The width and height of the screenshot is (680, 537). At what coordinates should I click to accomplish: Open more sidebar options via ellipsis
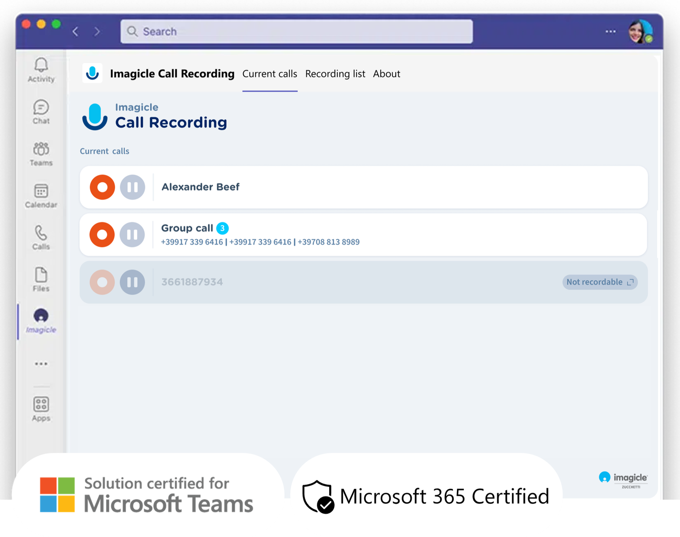coord(41,363)
